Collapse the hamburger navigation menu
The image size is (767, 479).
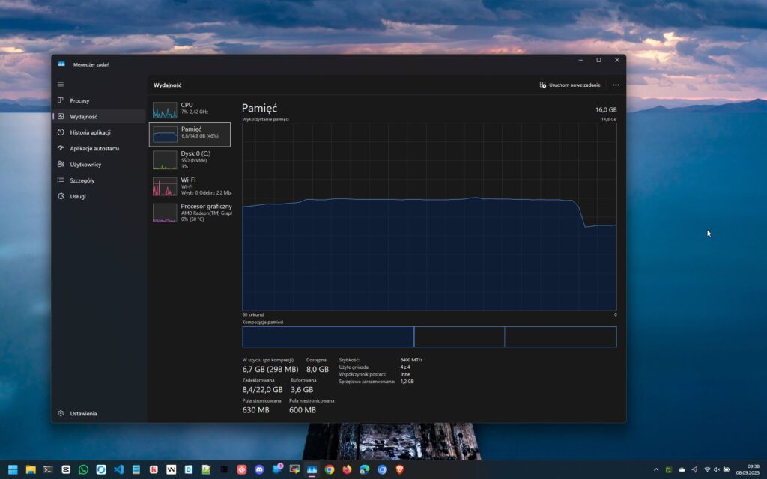[x=61, y=84]
